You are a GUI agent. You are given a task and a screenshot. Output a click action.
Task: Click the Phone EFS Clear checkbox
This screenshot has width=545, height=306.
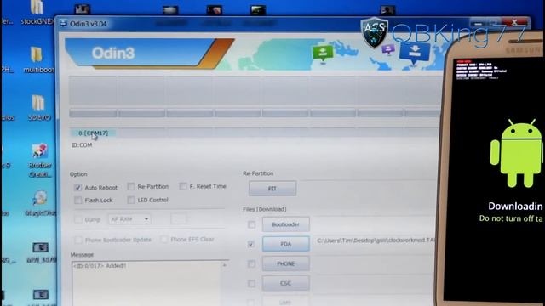point(164,240)
